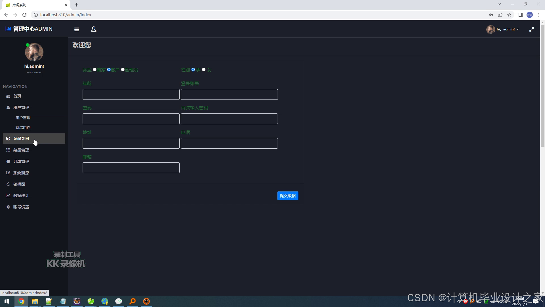Click the 密码 input field

[x=131, y=119]
